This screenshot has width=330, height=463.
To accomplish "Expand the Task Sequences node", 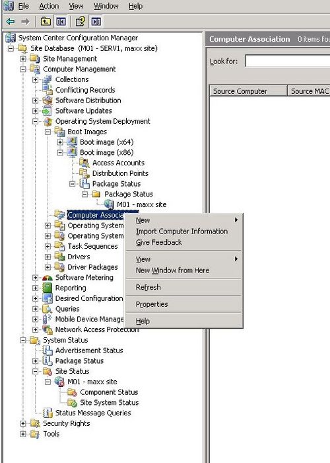I will pyautogui.click(x=48, y=246).
